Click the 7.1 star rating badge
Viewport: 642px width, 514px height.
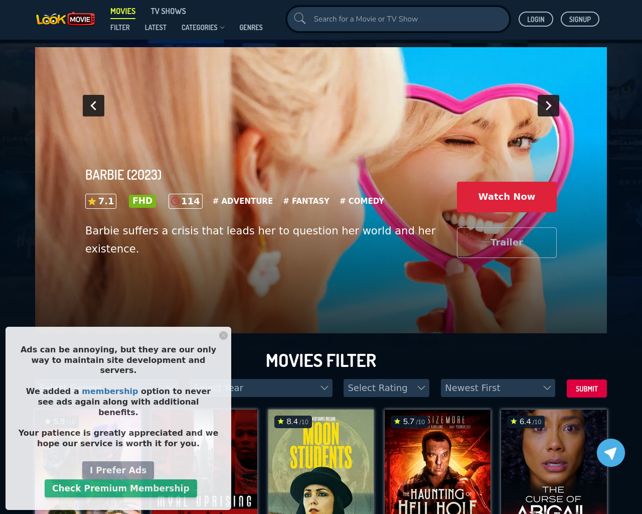pyautogui.click(x=101, y=201)
